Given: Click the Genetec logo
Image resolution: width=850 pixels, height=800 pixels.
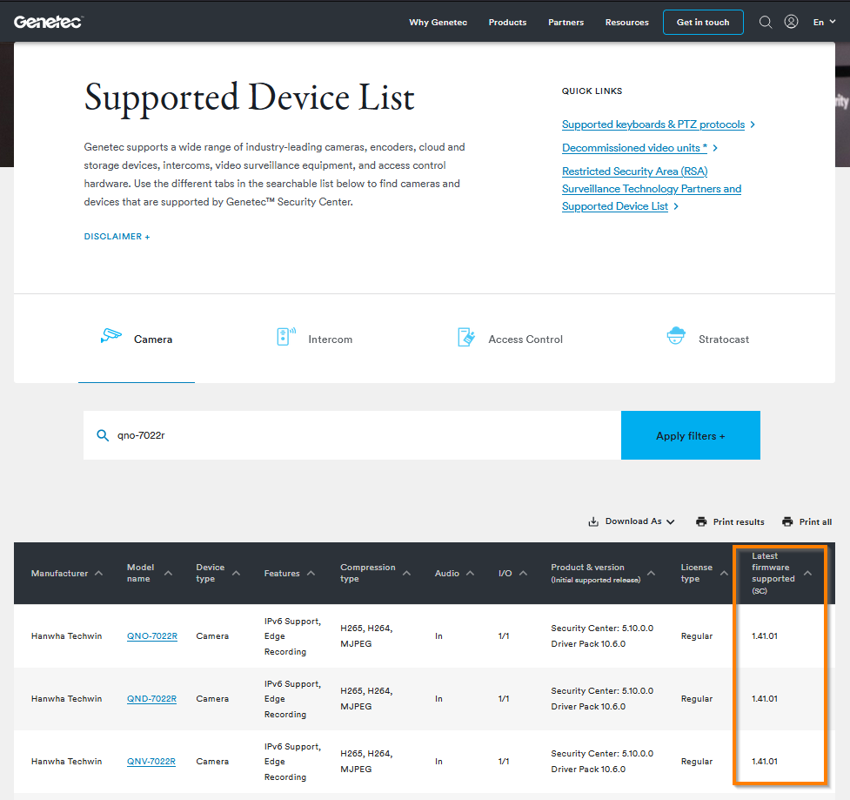Looking at the screenshot, I should (48, 22).
